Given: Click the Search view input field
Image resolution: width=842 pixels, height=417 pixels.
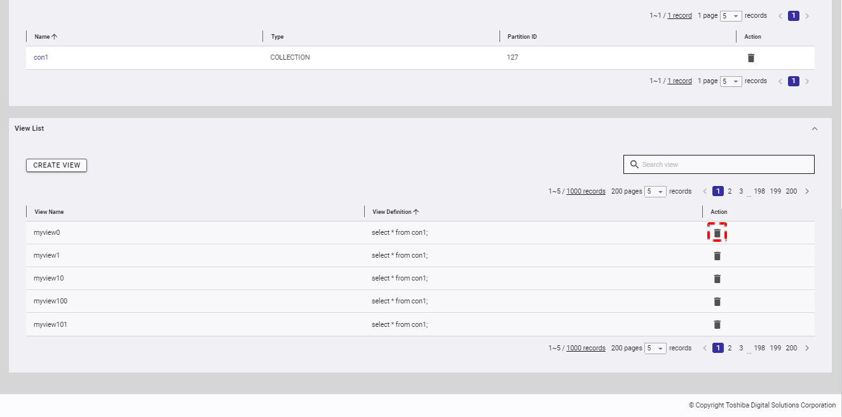Looking at the screenshot, I should click(724, 164).
